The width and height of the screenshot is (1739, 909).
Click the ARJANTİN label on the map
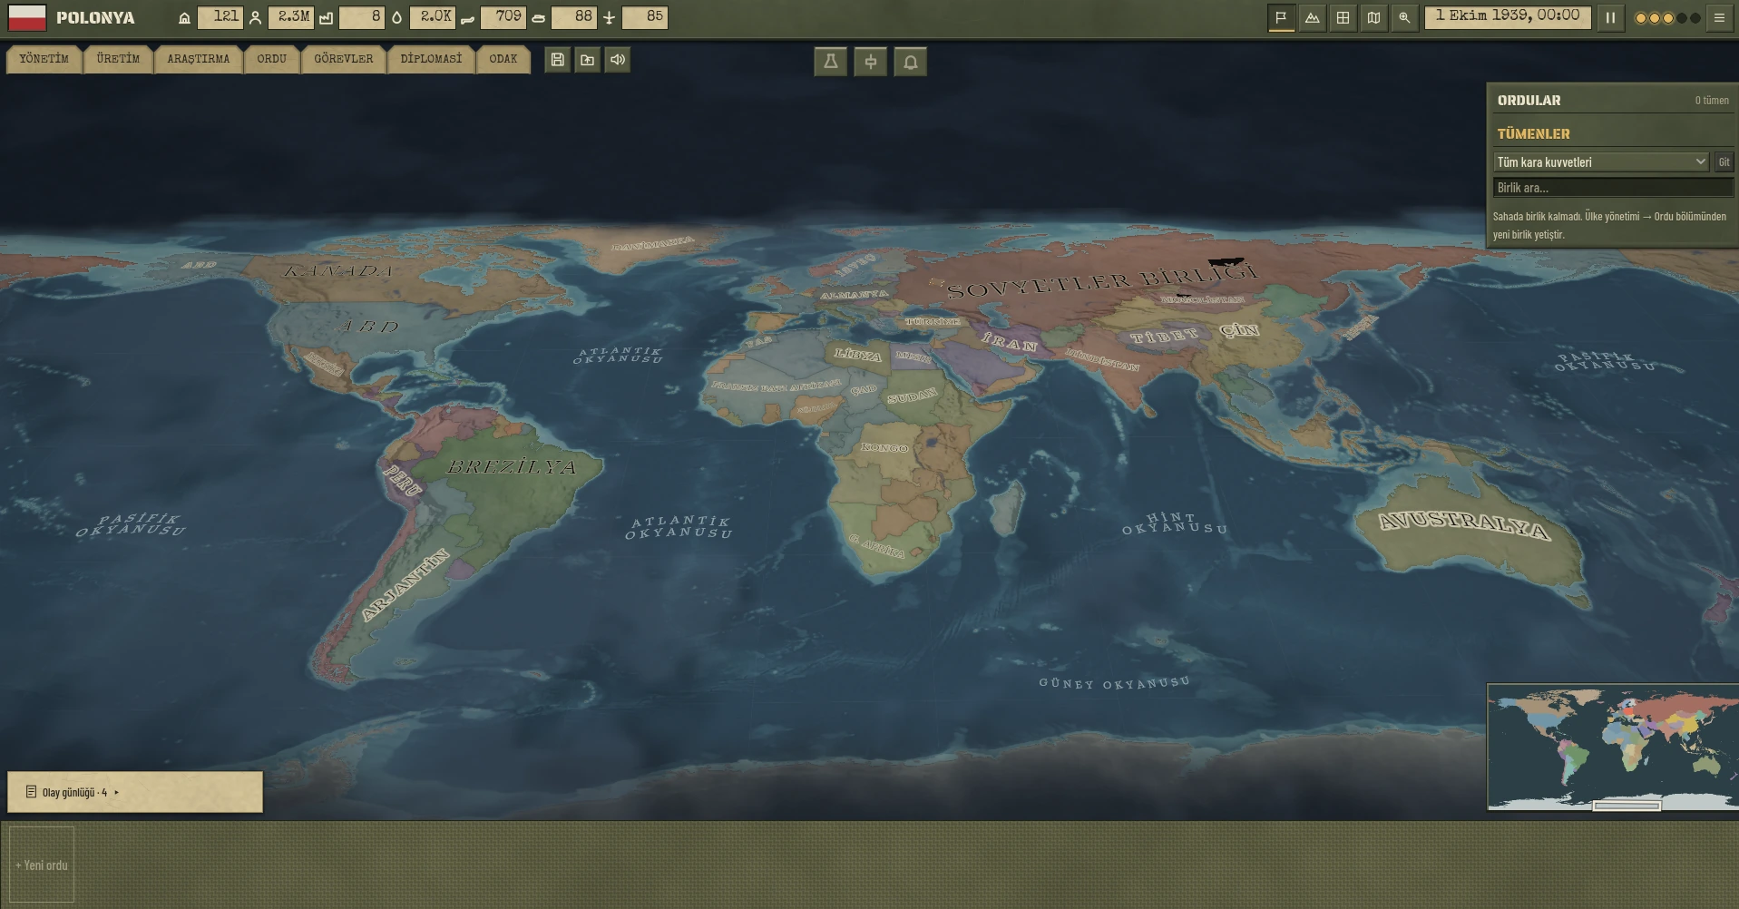point(405,585)
